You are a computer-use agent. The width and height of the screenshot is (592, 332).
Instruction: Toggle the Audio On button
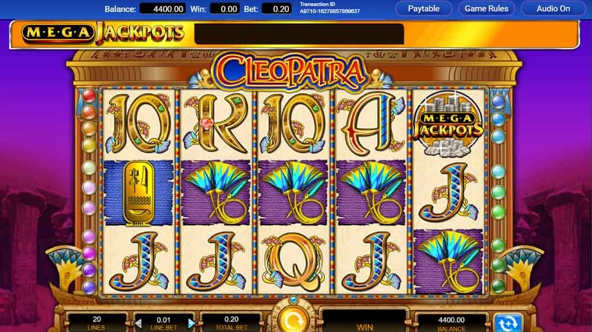pos(554,9)
